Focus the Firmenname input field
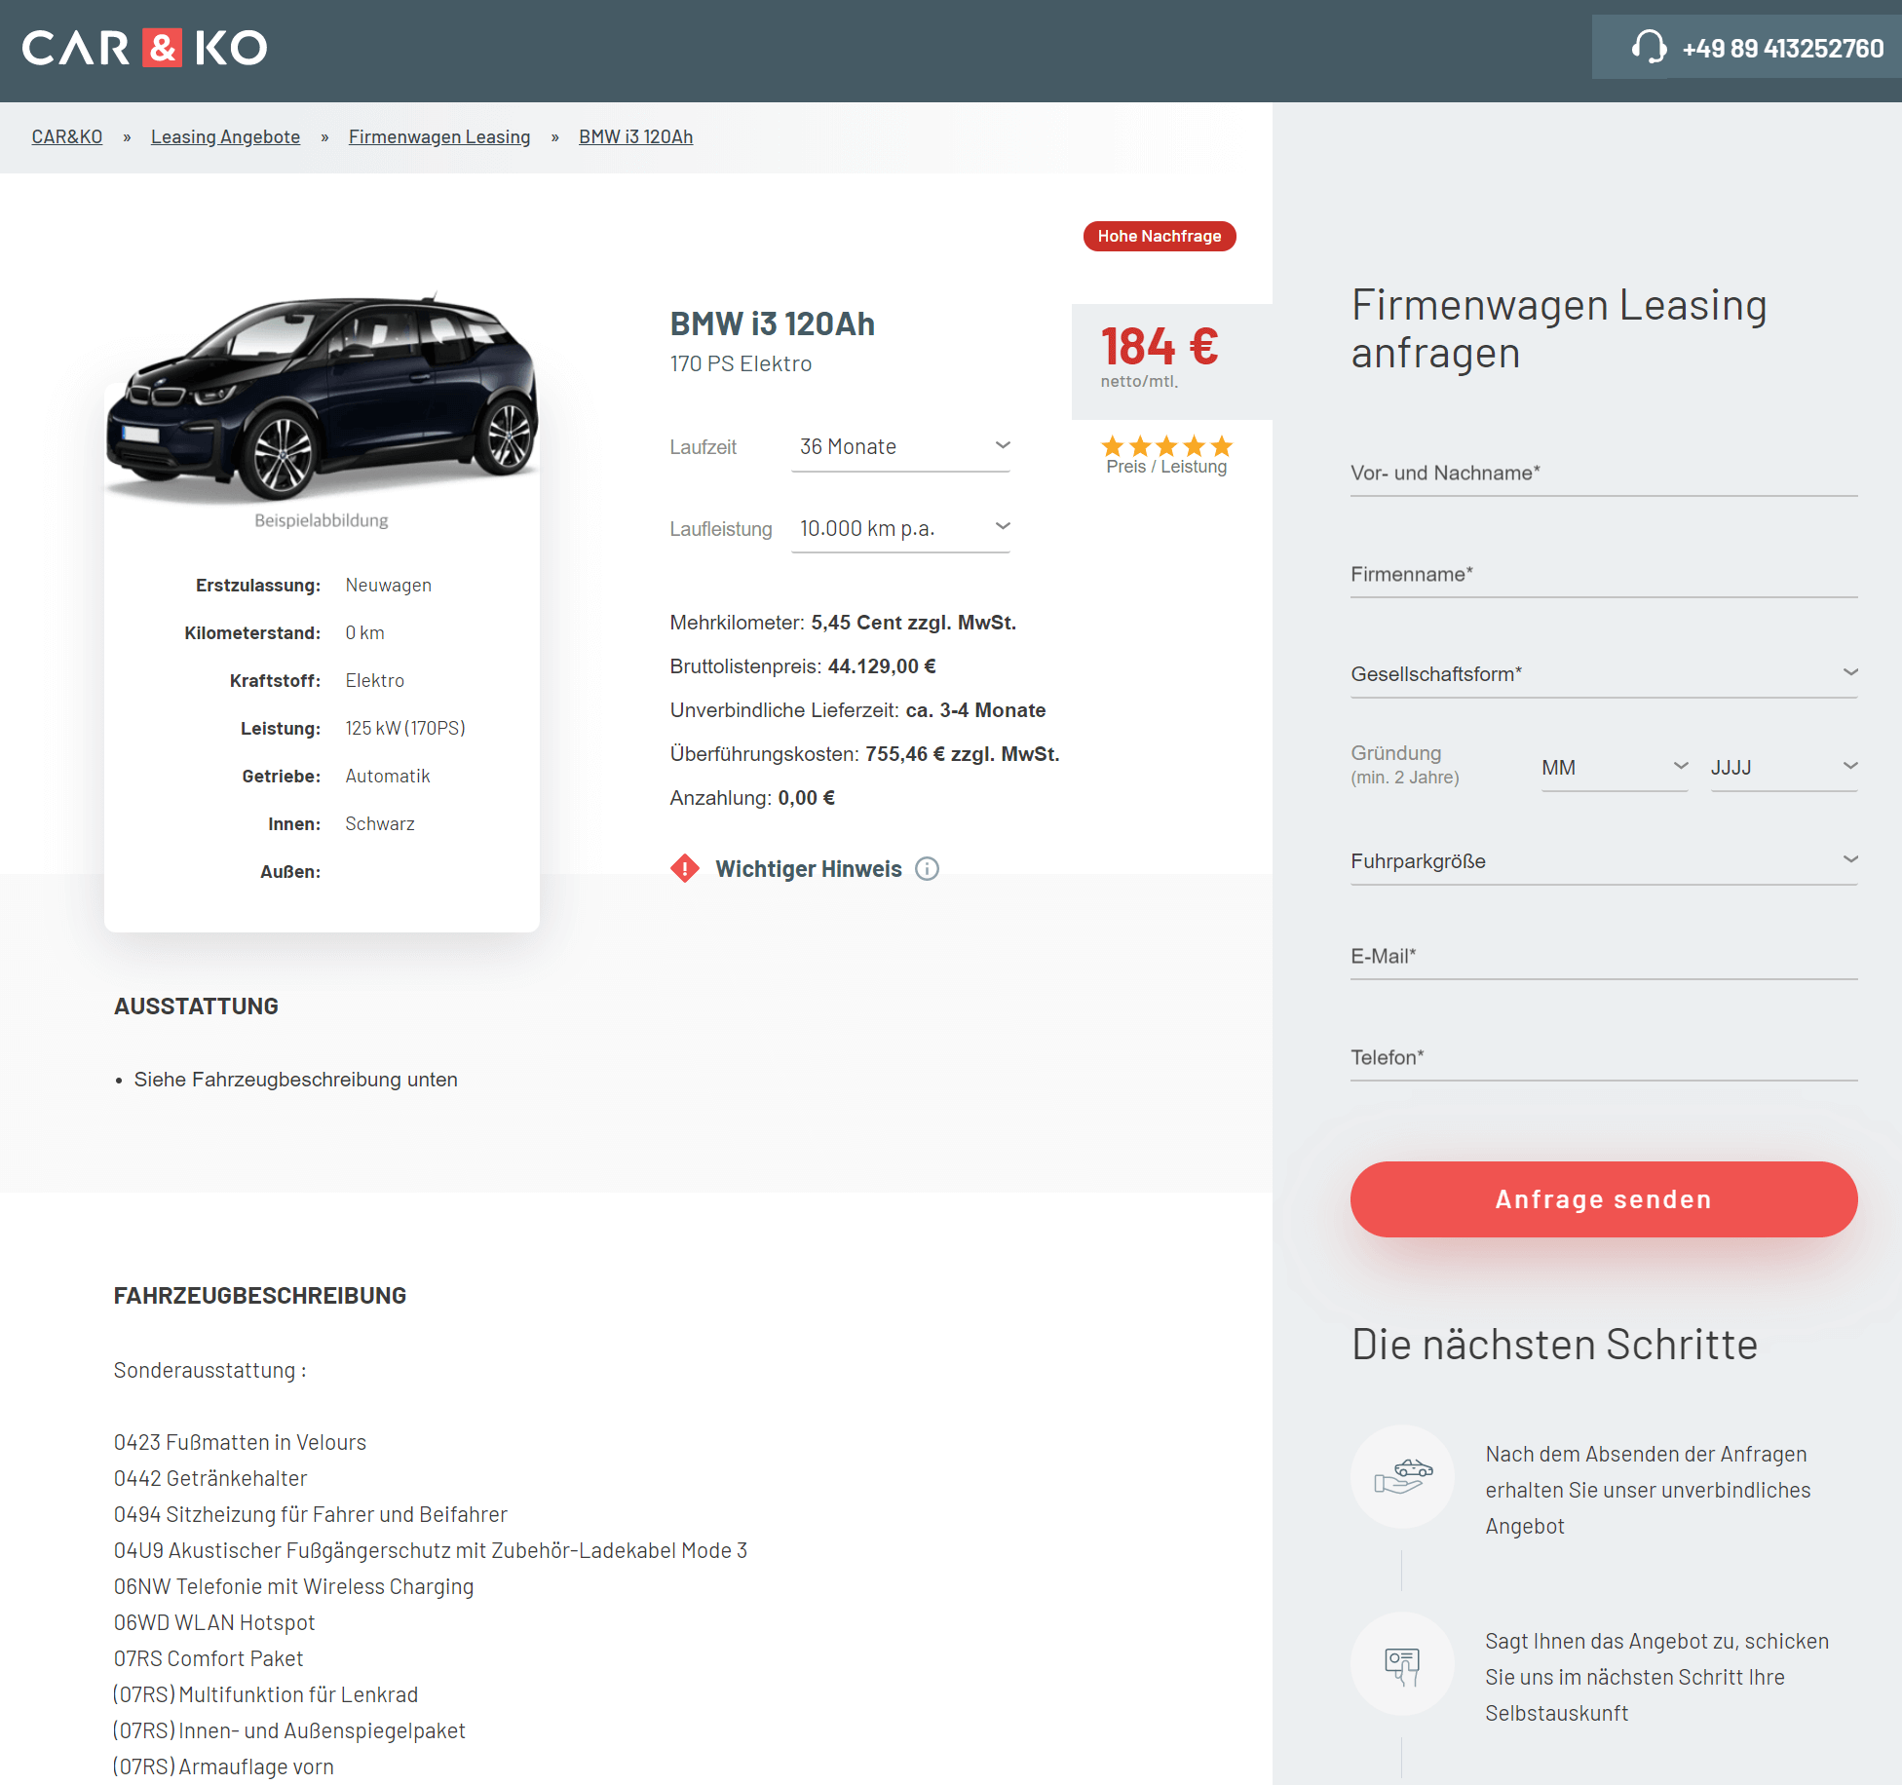This screenshot has height=1785, width=1902. [x=1604, y=575]
